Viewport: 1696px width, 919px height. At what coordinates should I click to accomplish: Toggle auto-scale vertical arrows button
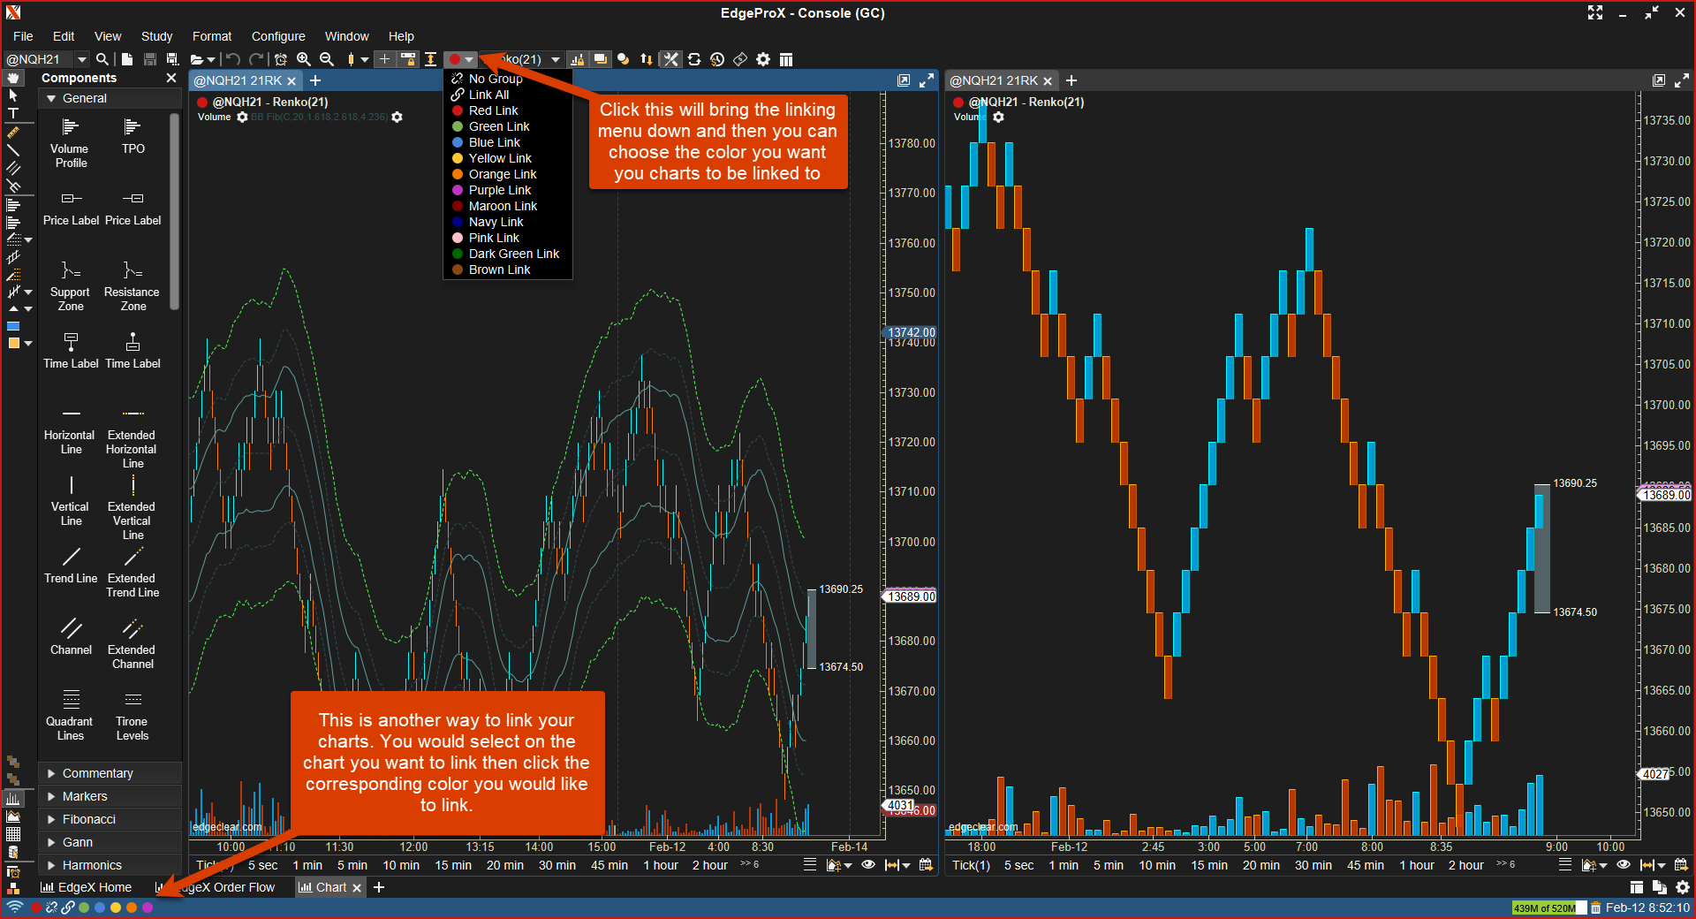(x=431, y=59)
